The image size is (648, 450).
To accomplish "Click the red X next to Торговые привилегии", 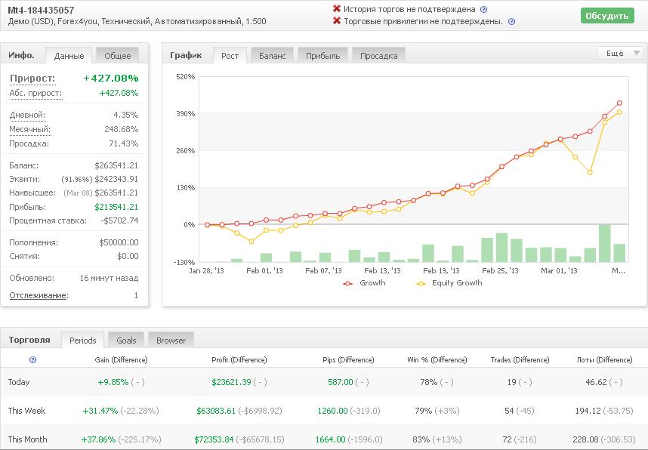I will tap(336, 20).
